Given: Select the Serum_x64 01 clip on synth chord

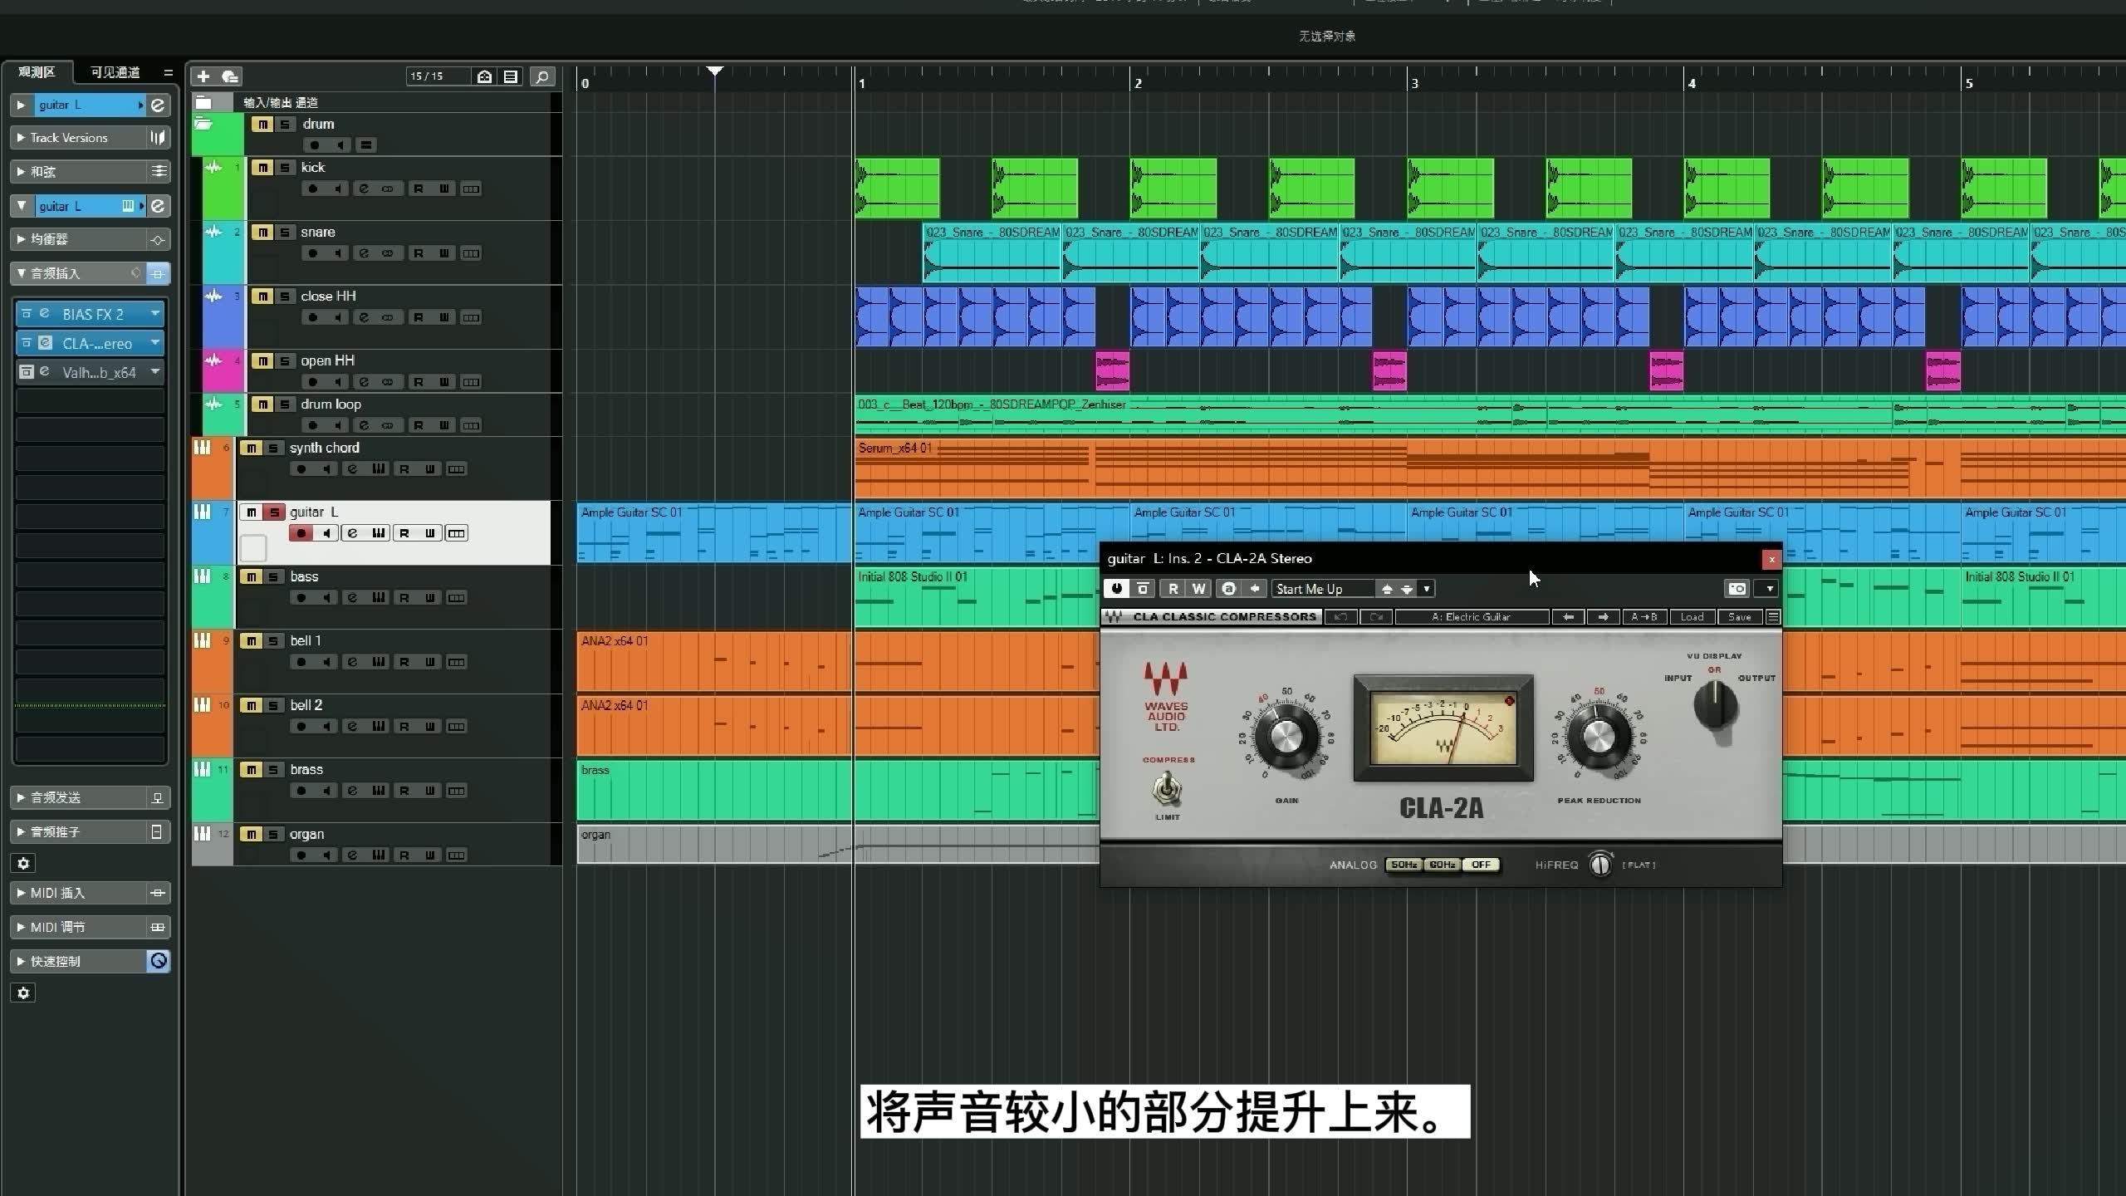Looking at the screenshot, I should tap(1490, 468).
